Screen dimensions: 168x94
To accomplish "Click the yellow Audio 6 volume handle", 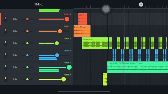I will tap(64, 79).
